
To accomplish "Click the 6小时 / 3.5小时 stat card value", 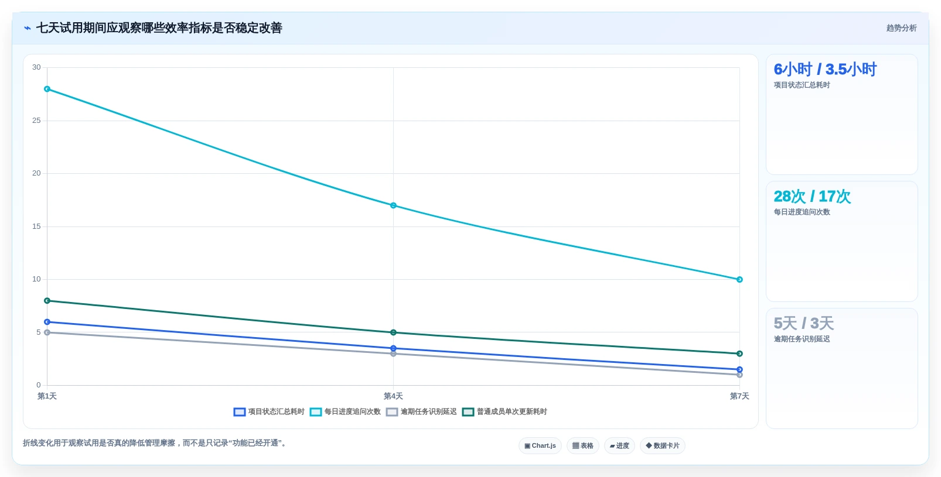I will point(825,69).
